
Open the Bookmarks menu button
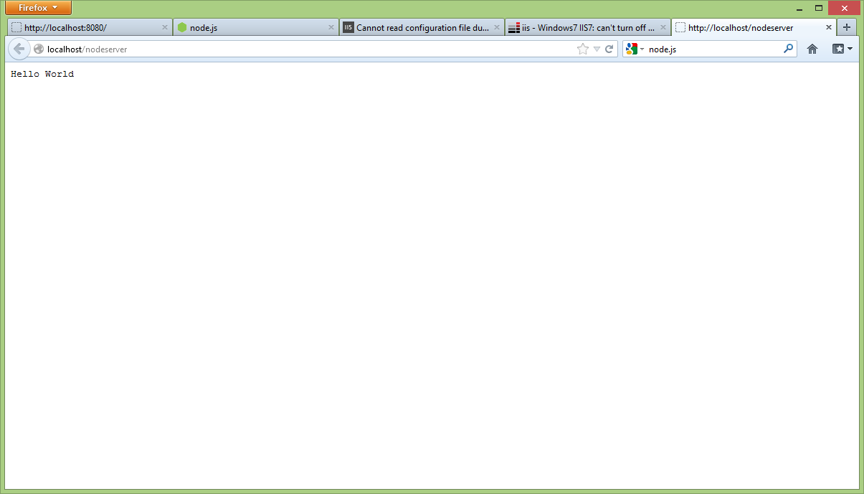tap(842, 49)
